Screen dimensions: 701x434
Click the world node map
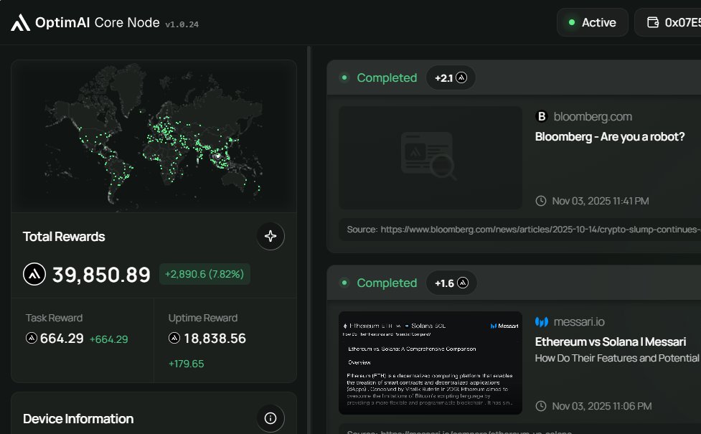pos(154,136)
